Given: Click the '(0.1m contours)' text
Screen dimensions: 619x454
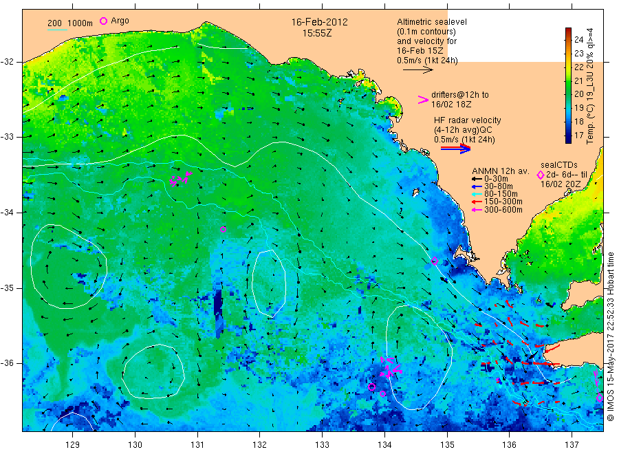Looking at the screenshot, I should (426, 32).
